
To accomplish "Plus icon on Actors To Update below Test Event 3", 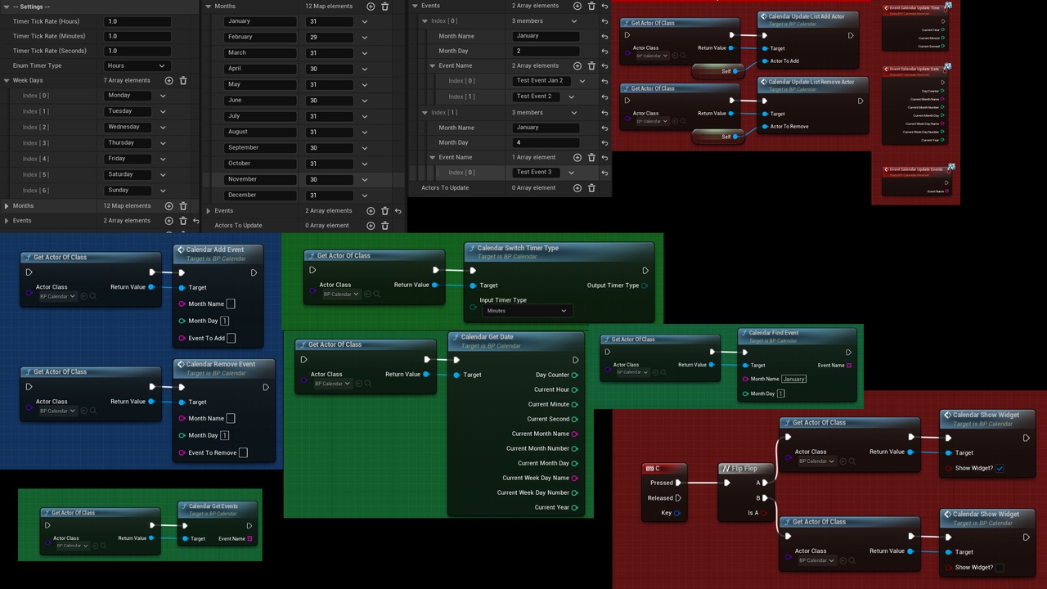I will (x=577, y=188).
